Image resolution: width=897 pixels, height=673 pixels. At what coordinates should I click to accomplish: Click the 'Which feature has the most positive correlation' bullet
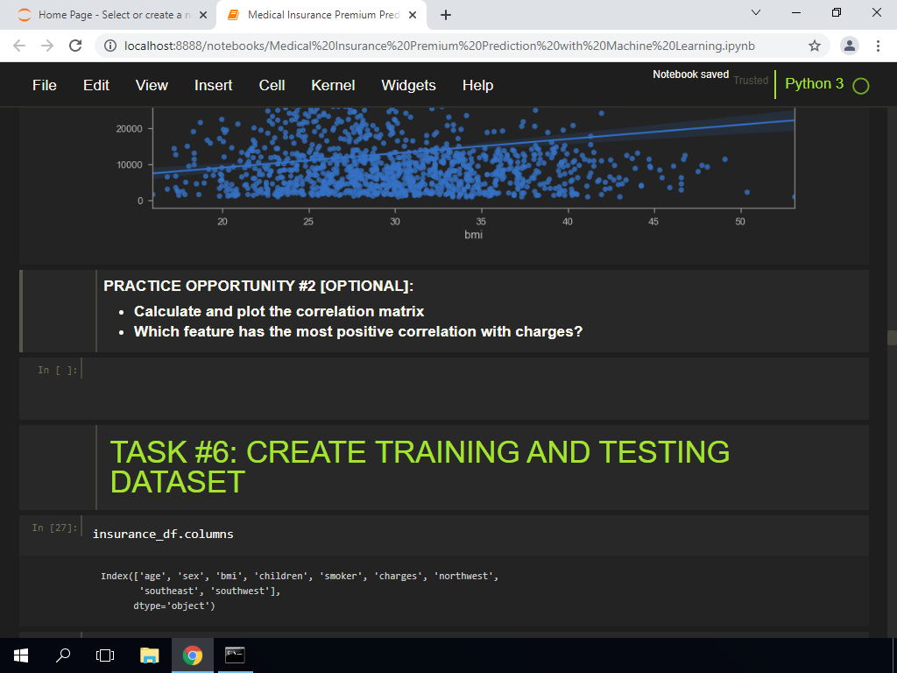point(358,331)
